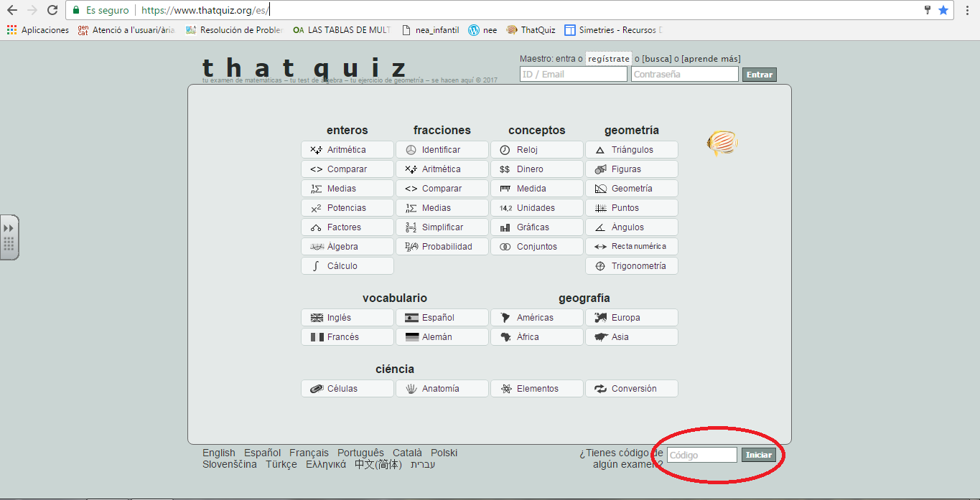980x500 pixels.
Task: Switch site language to English
Action: pos(218,453)
